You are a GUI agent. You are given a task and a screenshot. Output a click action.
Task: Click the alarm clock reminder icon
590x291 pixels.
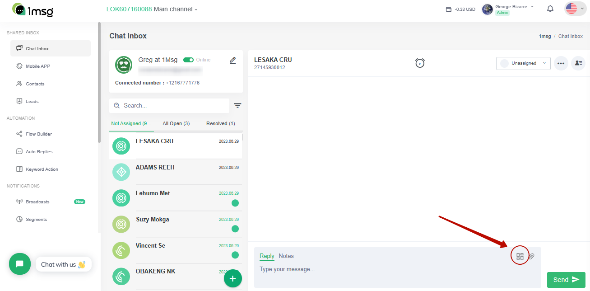click(420, 63)
